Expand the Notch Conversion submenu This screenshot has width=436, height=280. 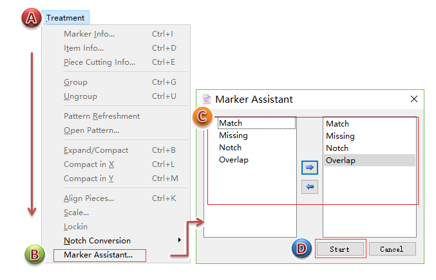click(x=97, y=241)
